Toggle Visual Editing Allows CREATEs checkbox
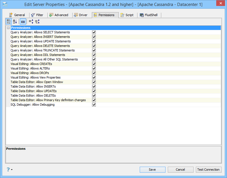 [94, 64]
